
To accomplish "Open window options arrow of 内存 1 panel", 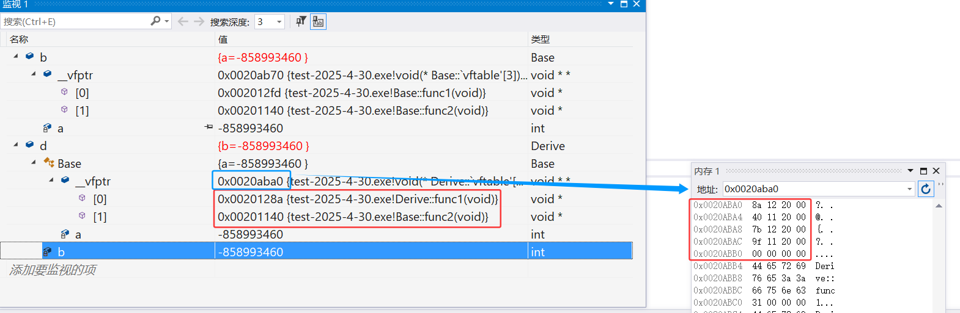I will [x=910, y=171].
